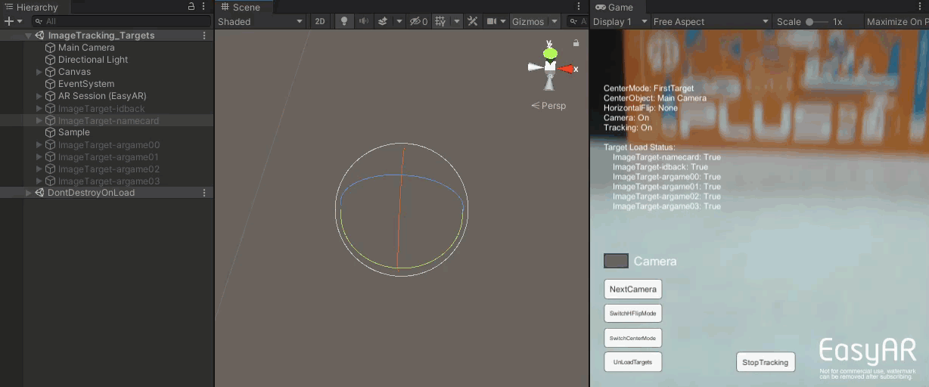Toggle the scene grid visibility icon
This screenshot has height=387, width=929.
tap(440, 21)
